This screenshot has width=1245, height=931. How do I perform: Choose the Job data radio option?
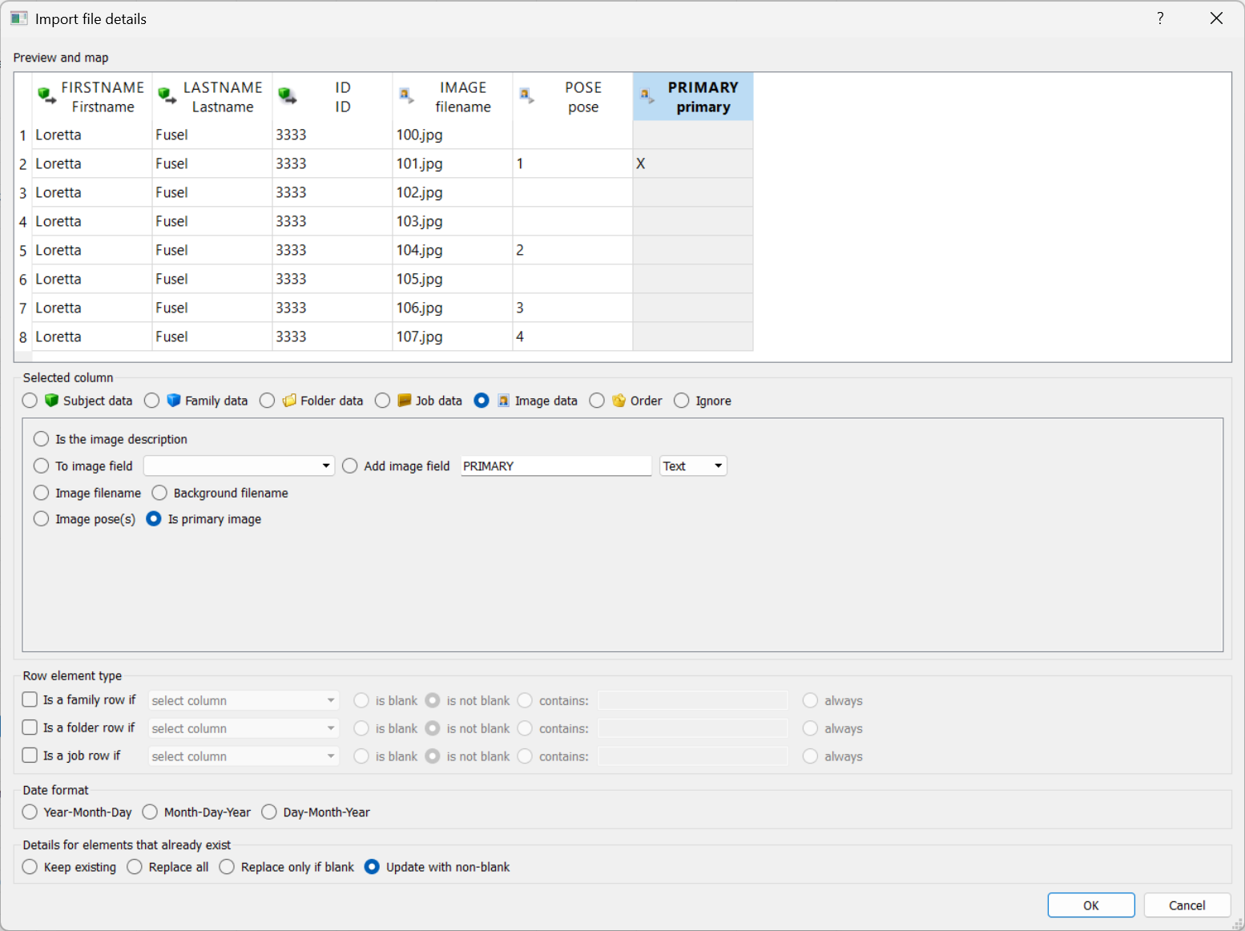click(382, 401)
